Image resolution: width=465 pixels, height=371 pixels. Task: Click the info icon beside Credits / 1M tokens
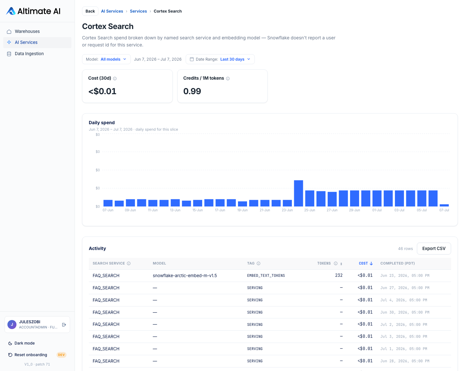click(x=228, y=78)
